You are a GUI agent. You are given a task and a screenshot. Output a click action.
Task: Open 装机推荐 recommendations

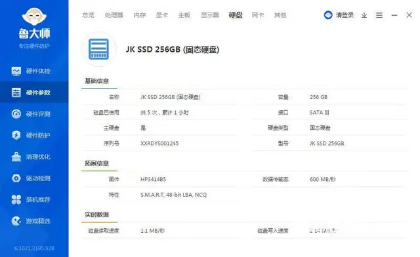coord(34,200)
